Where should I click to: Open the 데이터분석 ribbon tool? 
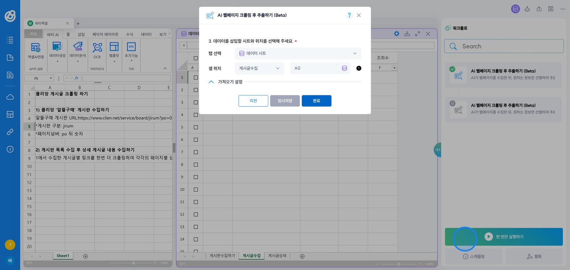click(x=78, y=52)
